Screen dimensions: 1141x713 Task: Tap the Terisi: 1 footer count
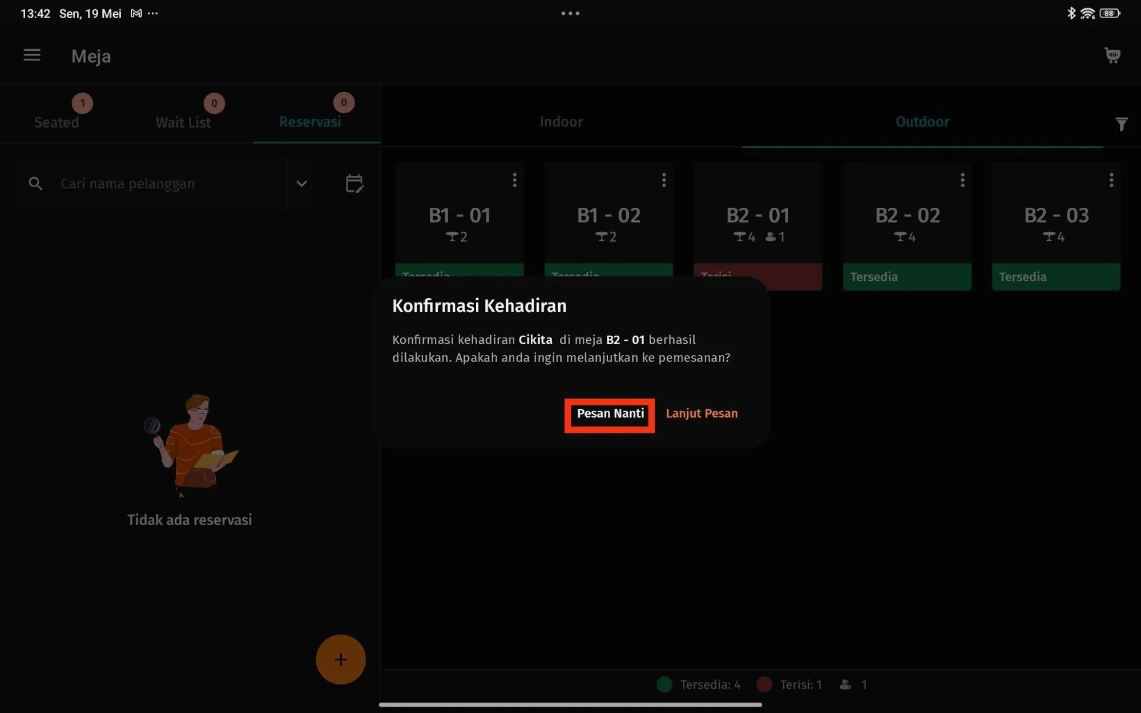801,684
